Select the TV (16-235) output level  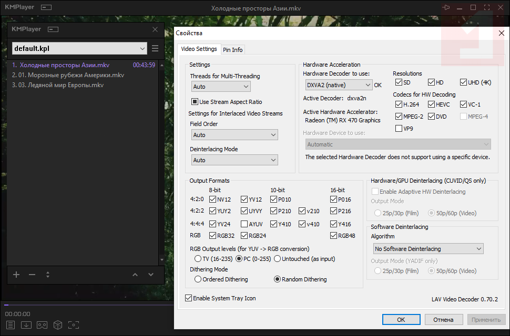(198, 259)
